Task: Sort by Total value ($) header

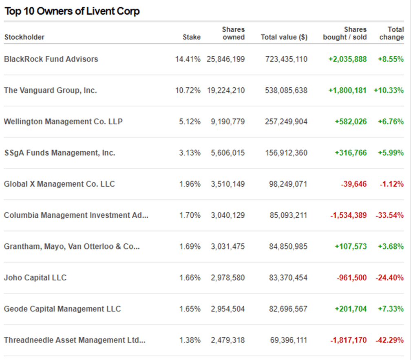Action: (x=284, y=37)
